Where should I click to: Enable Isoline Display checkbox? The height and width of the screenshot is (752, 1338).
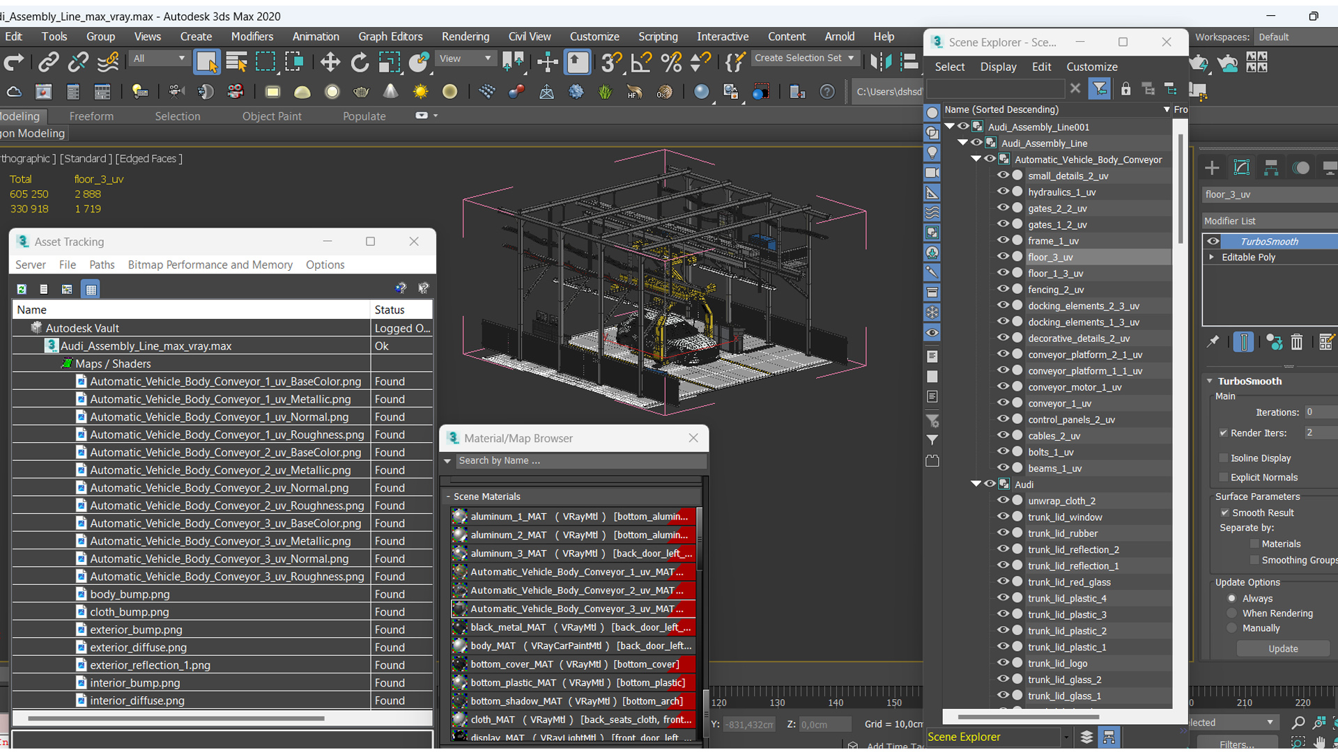pyautogui.click(x=1224, y=458)
